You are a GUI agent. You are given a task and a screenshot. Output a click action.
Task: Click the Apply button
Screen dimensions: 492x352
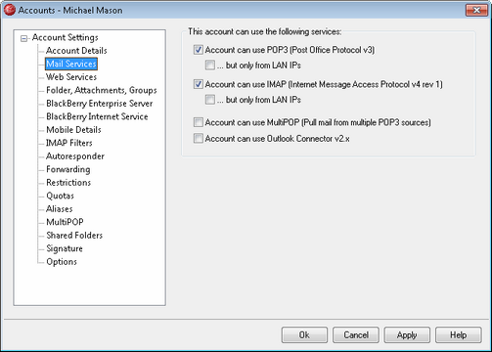407,335
